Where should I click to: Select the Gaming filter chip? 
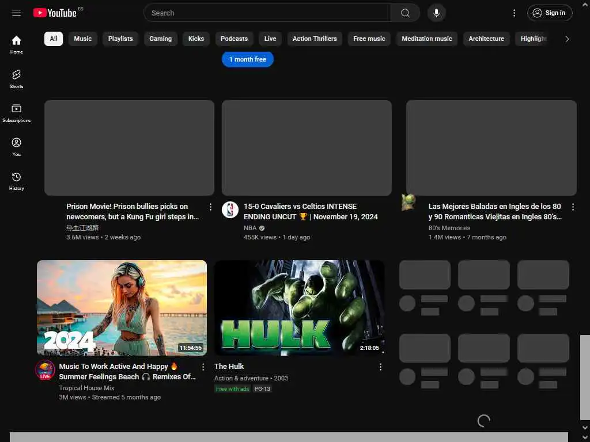point(160,39)
